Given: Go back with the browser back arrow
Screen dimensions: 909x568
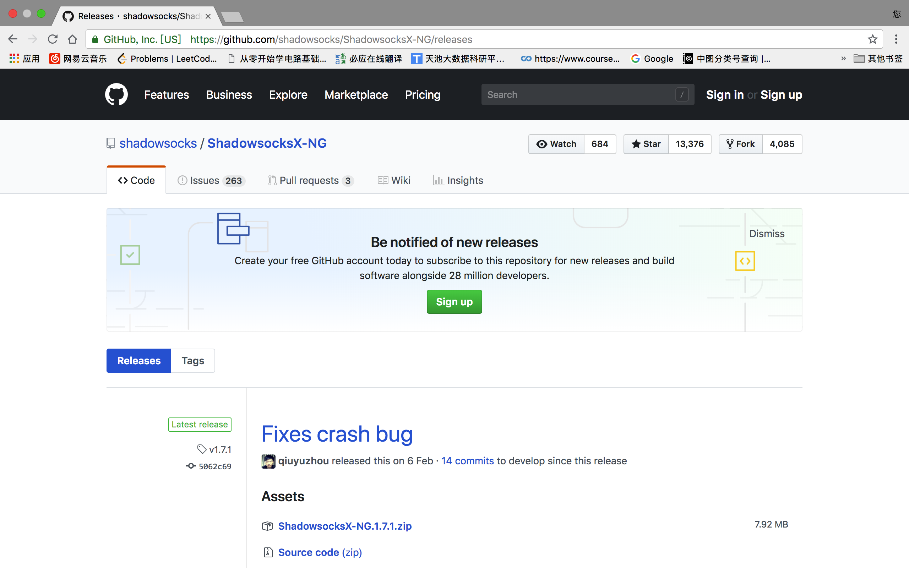Looking at the screenshot, I should click(x=13, y=39).
